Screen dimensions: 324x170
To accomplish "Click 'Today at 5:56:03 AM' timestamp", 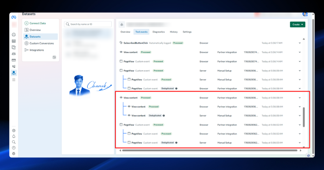I will pos(272,143).
